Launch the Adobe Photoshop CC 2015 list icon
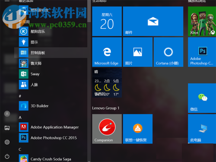This screenshot has width=216, height=162. click(x=24, y=138)
